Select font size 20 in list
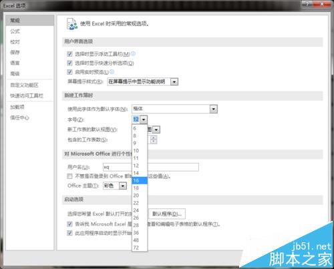The height and width of the screenshot is (269, 334). [x=140, y=196]
